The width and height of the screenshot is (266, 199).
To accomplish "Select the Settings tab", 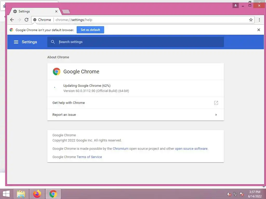I will pyautogui.click(x=35, y=11).
